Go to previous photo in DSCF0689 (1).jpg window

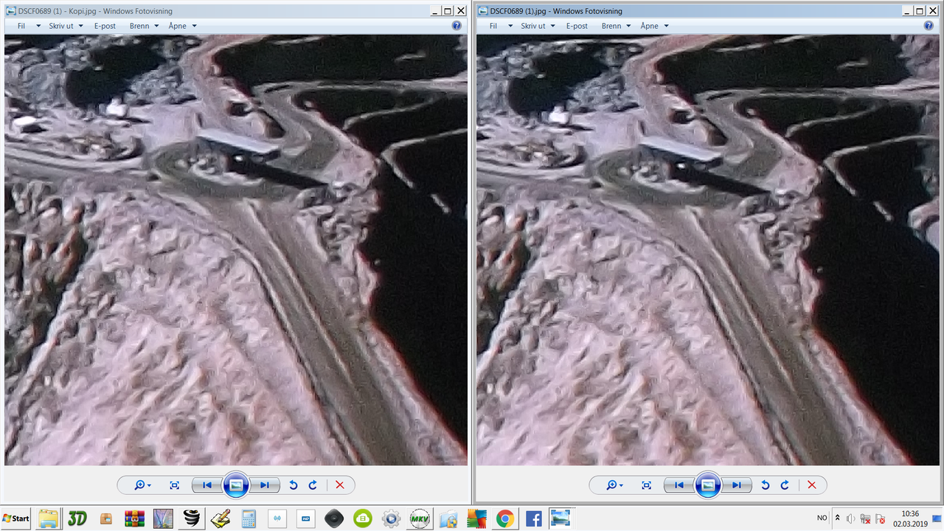(x=679, y=485)
